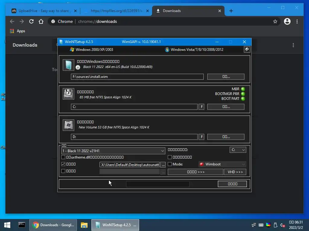The image size is (309, 231).
Task: Click the autounattend file path field
Action: (130, 165)
